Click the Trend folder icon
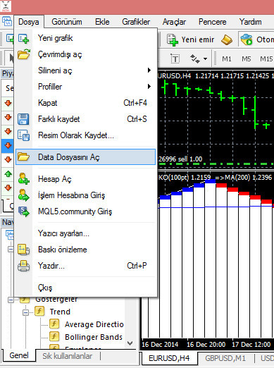This screenshot has width=274, height=368. [39, 311]
